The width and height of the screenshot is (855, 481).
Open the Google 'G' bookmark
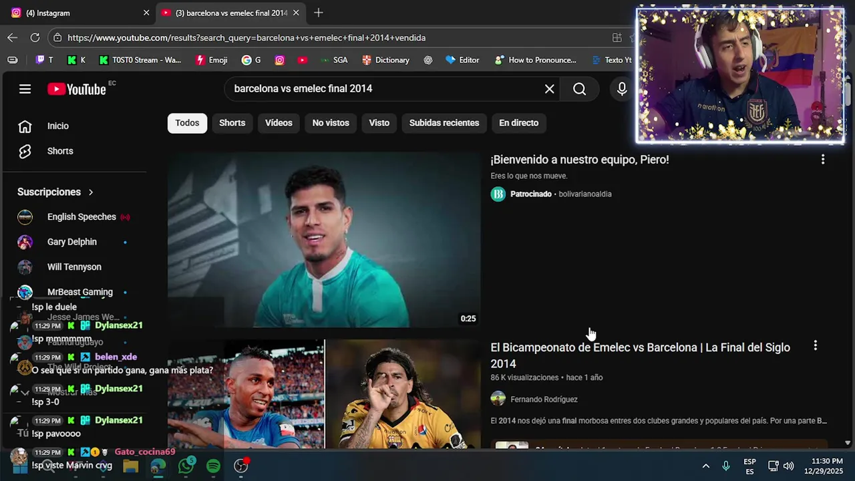(x=251, y=60)
